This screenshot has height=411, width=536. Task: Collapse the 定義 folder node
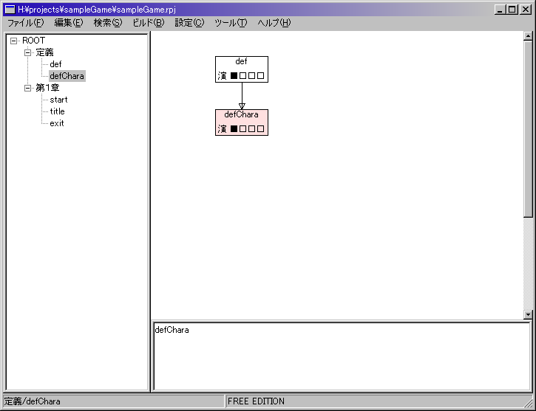(27, 53)
